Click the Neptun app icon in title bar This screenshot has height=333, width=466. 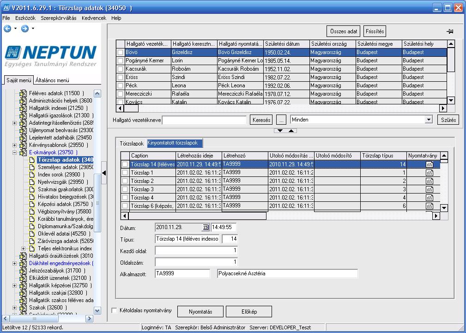(x=6, y=8)
